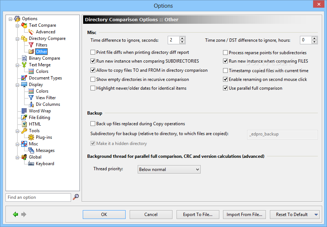The image size is (327, 227).
Task: Click the View Filter blue funnel icon
Action: click(x=31, y=98)
